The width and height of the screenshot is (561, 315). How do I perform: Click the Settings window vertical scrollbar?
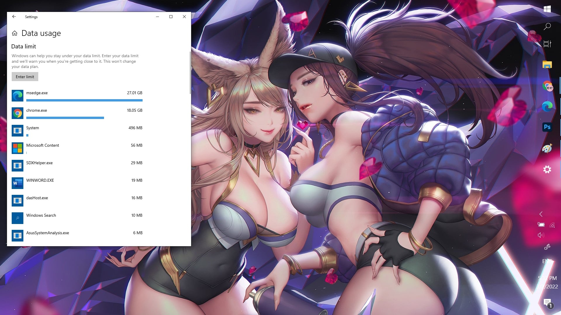[x=190, y=73]
